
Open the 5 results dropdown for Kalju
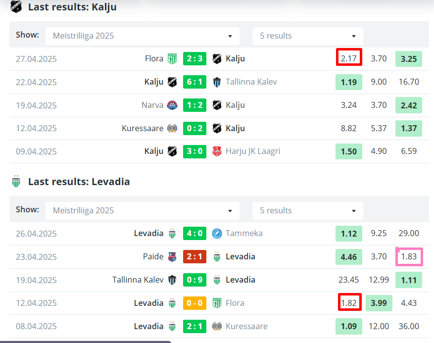pyautogui.click(x=308, y=36)
